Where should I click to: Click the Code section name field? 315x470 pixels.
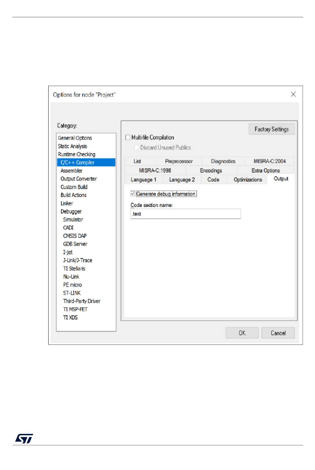[x=186, y=214]
